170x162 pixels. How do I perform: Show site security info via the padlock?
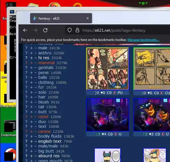tap(77, 30)
